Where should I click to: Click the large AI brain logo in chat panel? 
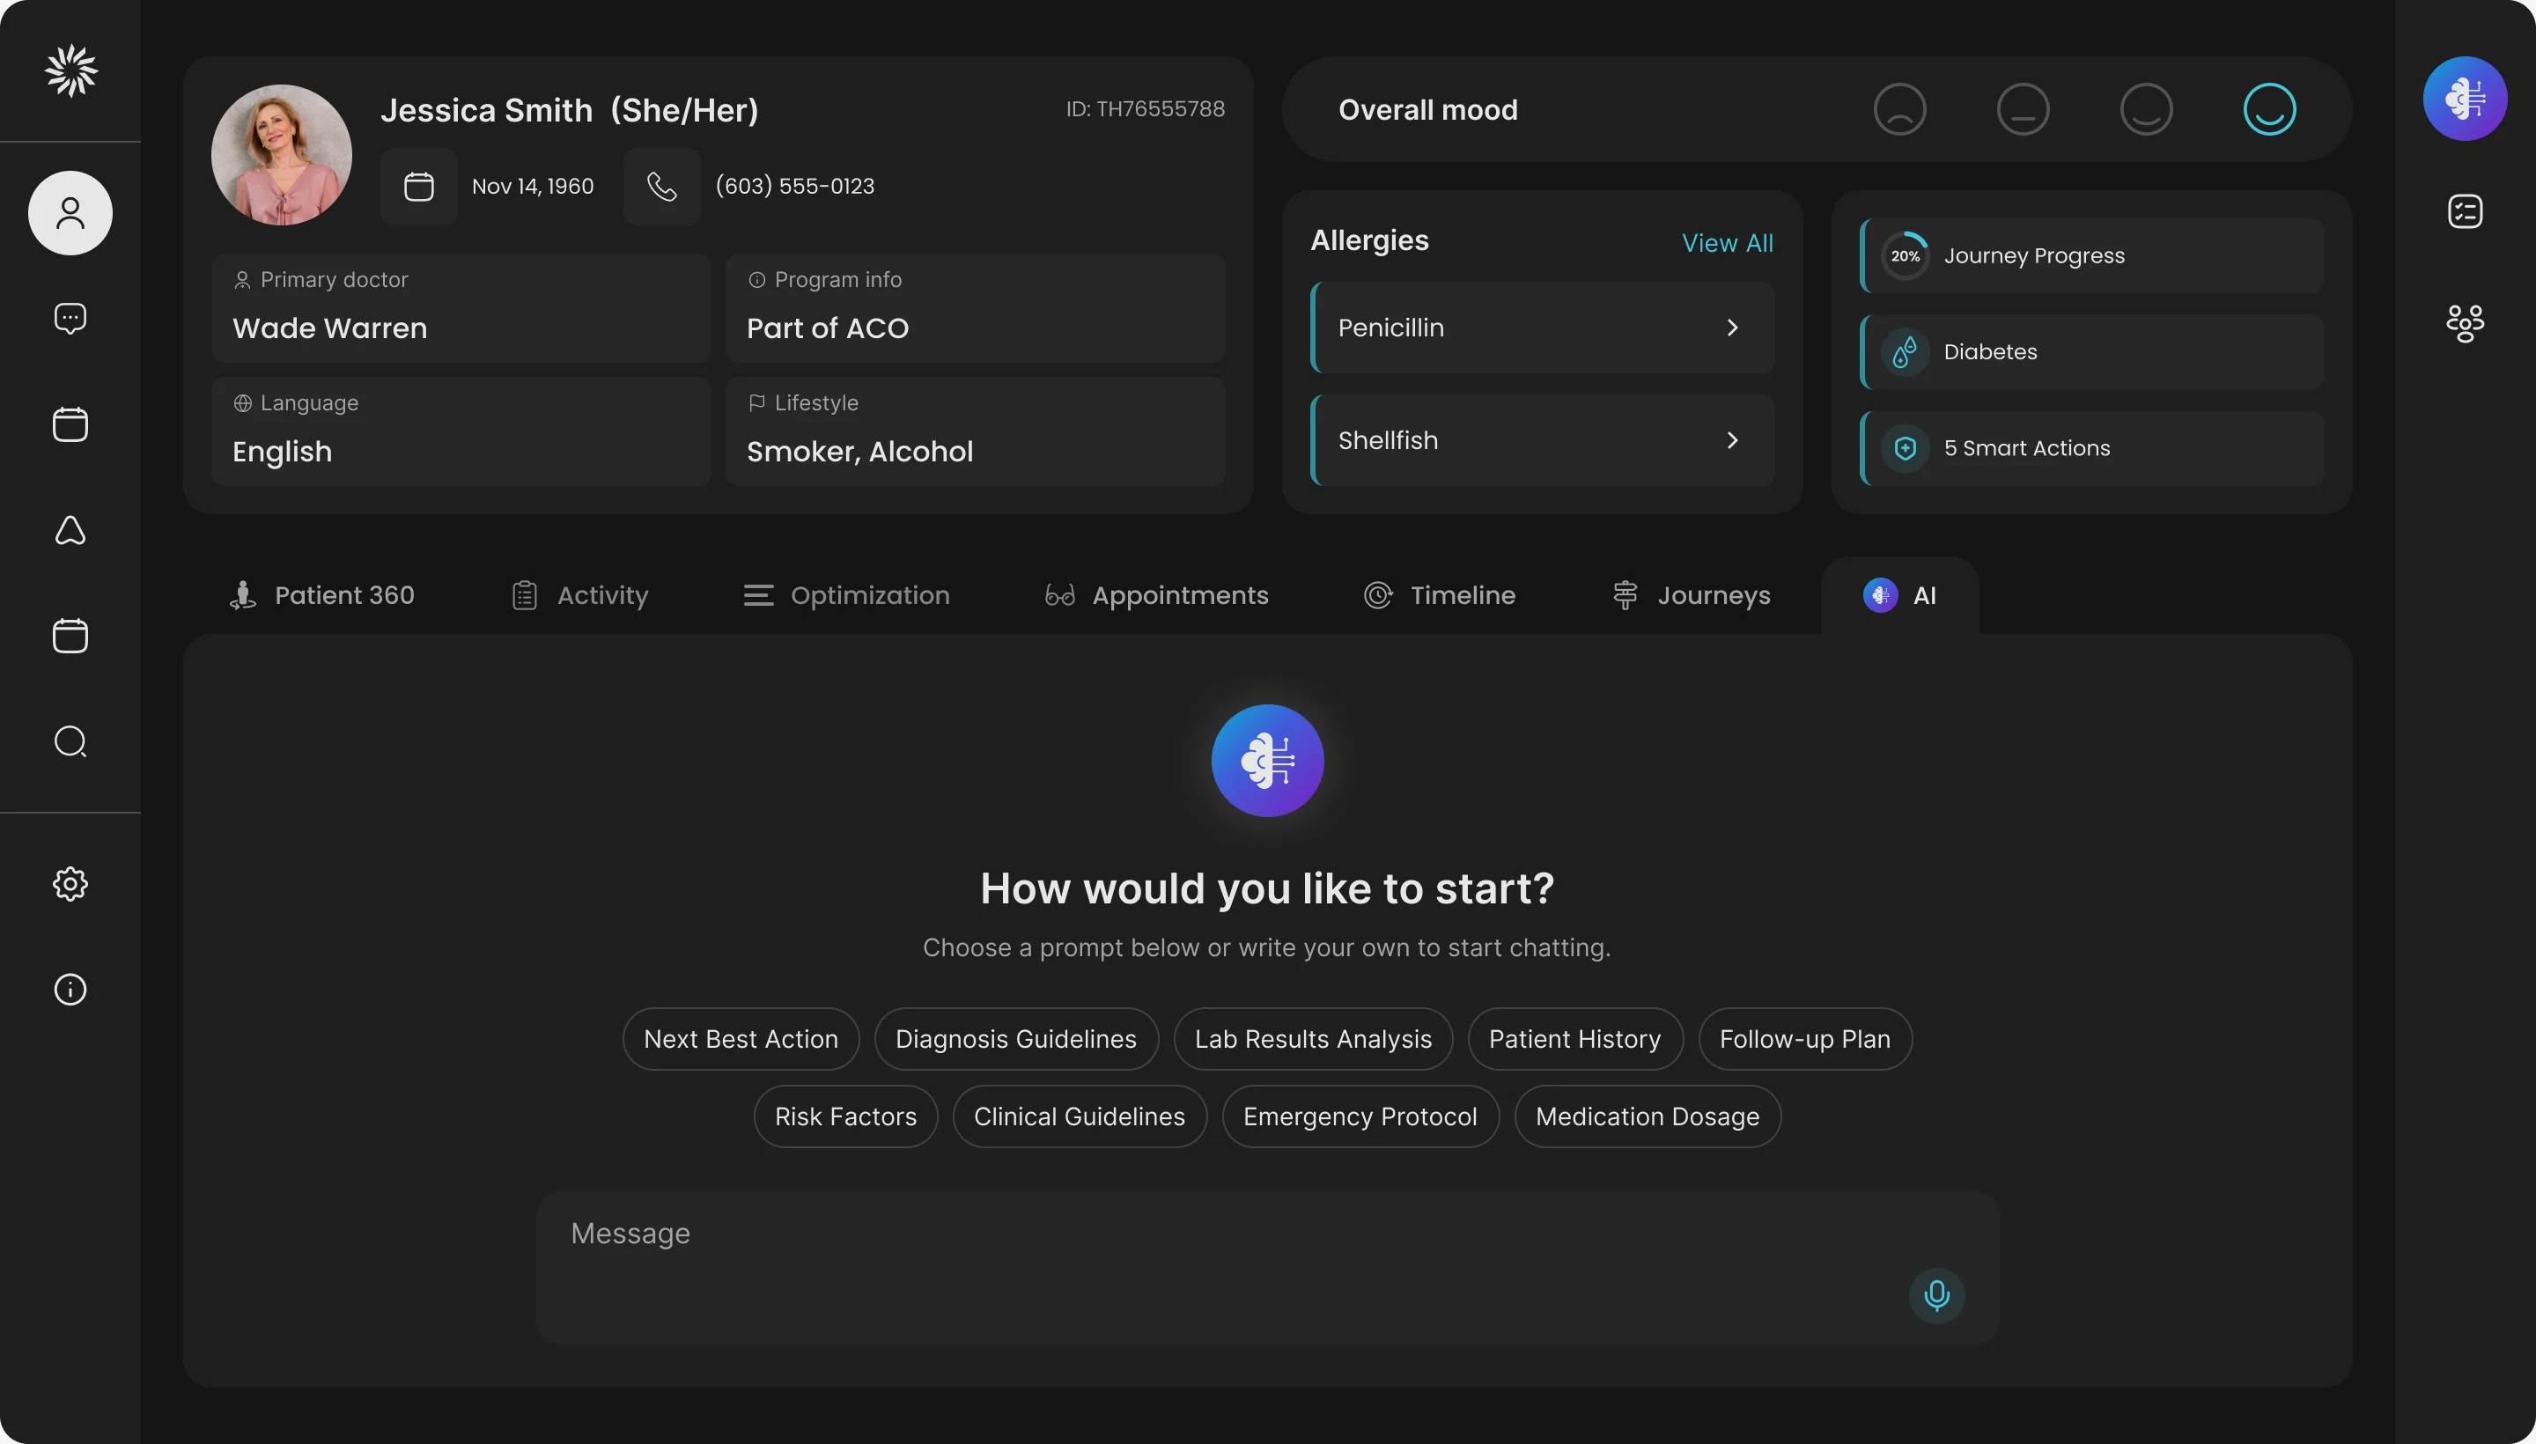point(1267,761)
